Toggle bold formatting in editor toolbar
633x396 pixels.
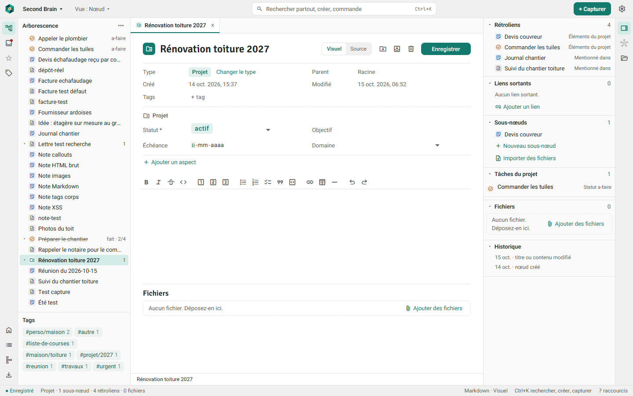[x=146, y=182]
